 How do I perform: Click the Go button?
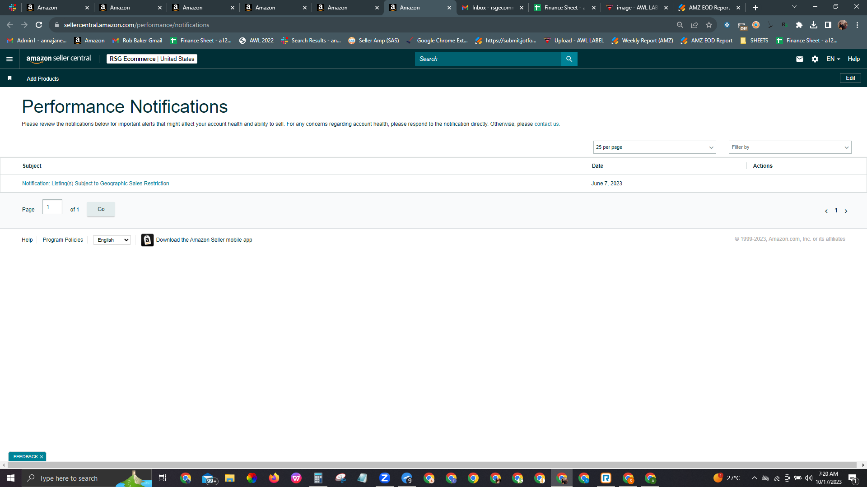point(101,209)
